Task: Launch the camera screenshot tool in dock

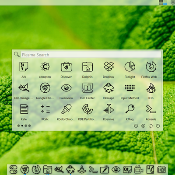Action: click(161, 169)
